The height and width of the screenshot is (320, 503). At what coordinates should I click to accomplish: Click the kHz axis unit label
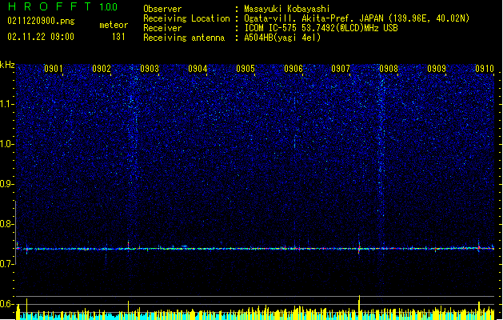[7, 65]
